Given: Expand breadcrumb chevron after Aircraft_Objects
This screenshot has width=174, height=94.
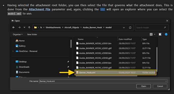Looking at the screenshot, I should tap(81, 28).
